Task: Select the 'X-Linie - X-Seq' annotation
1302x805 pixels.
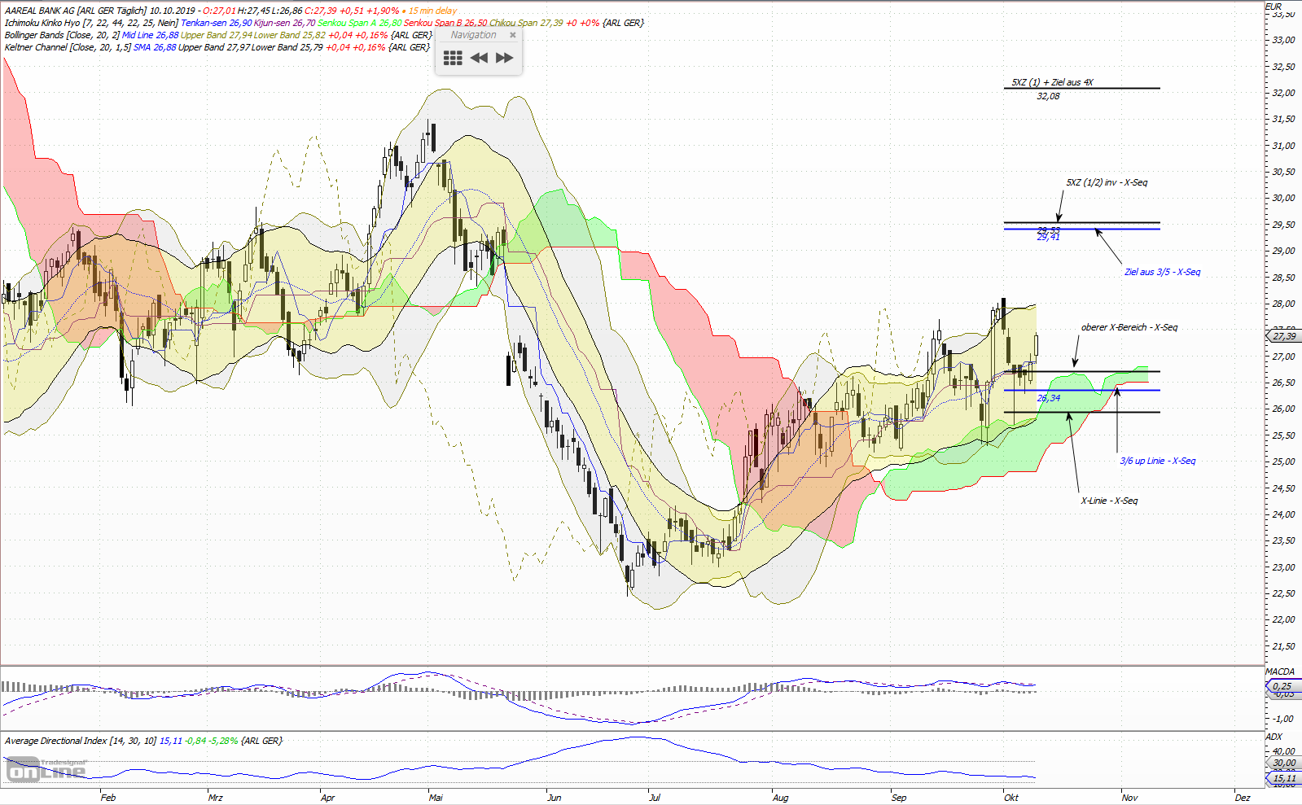Action: [x=1109, y=501]
